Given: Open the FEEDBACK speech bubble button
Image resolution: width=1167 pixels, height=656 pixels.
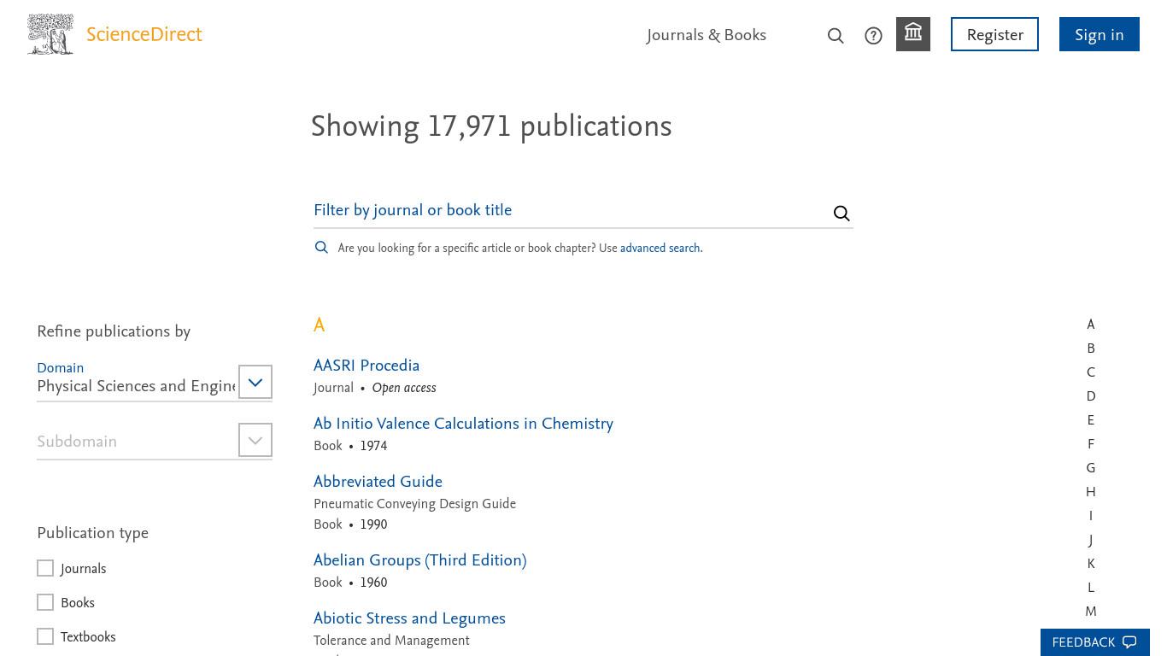Looking at the screenshot, I should point(1095,642).
